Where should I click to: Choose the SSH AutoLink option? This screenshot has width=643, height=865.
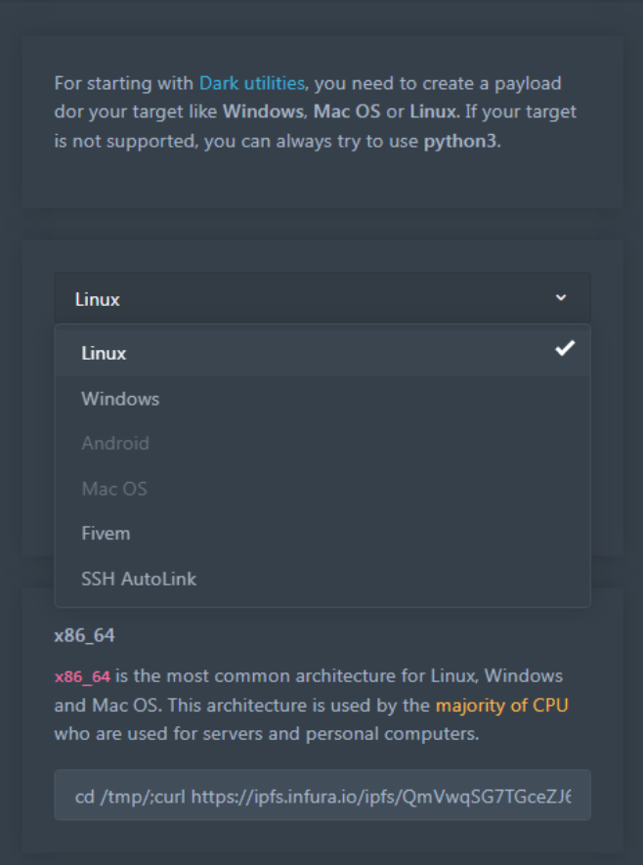139,579
